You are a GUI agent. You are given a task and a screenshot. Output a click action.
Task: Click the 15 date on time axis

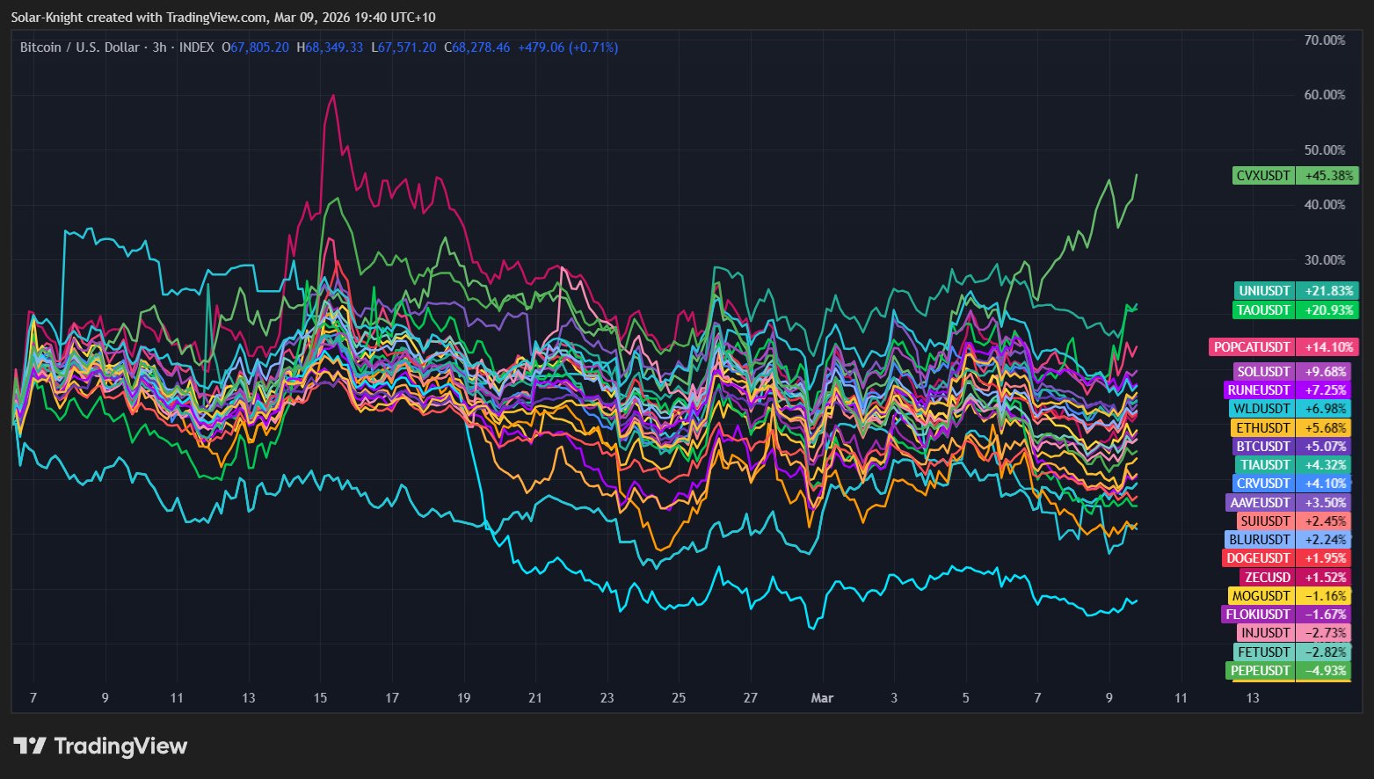[x=320, y=698]
